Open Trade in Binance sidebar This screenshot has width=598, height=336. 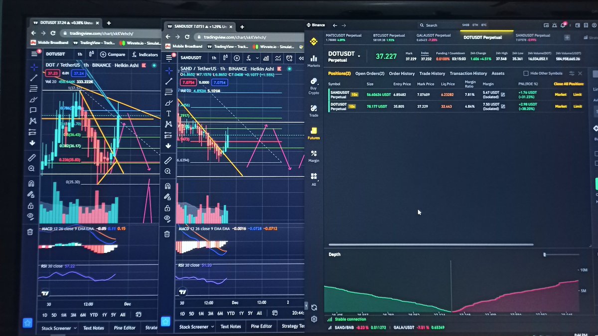pos(313,111)
